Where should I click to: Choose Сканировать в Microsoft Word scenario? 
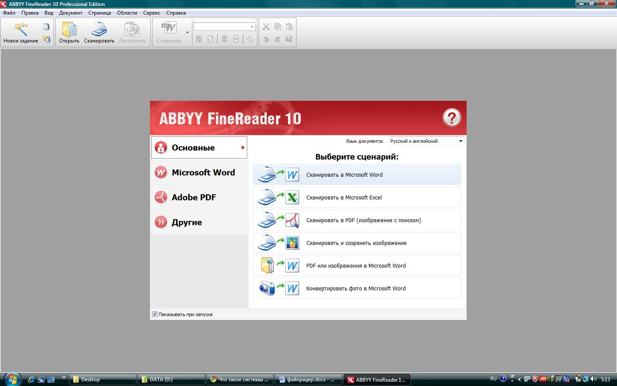[357, 175]
